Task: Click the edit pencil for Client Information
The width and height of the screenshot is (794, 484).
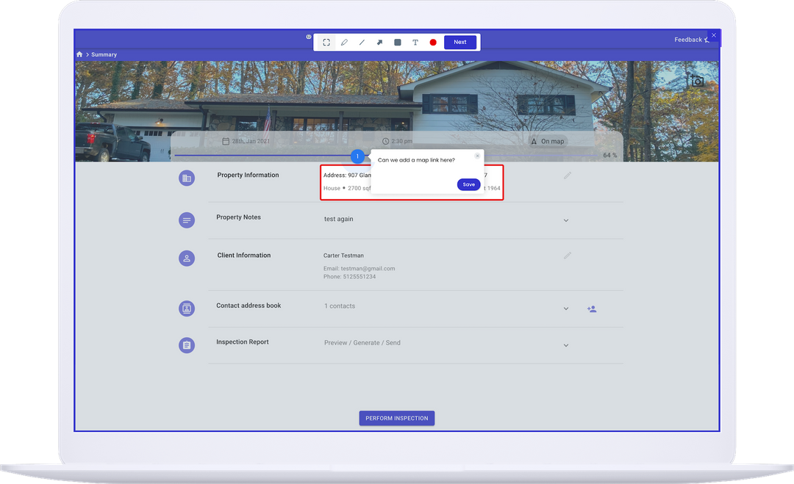Action: [566, 255]
